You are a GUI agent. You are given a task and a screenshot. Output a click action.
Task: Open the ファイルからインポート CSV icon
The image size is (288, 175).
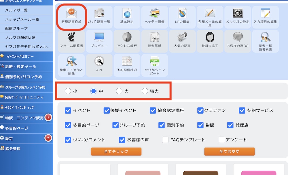[154, 64]
